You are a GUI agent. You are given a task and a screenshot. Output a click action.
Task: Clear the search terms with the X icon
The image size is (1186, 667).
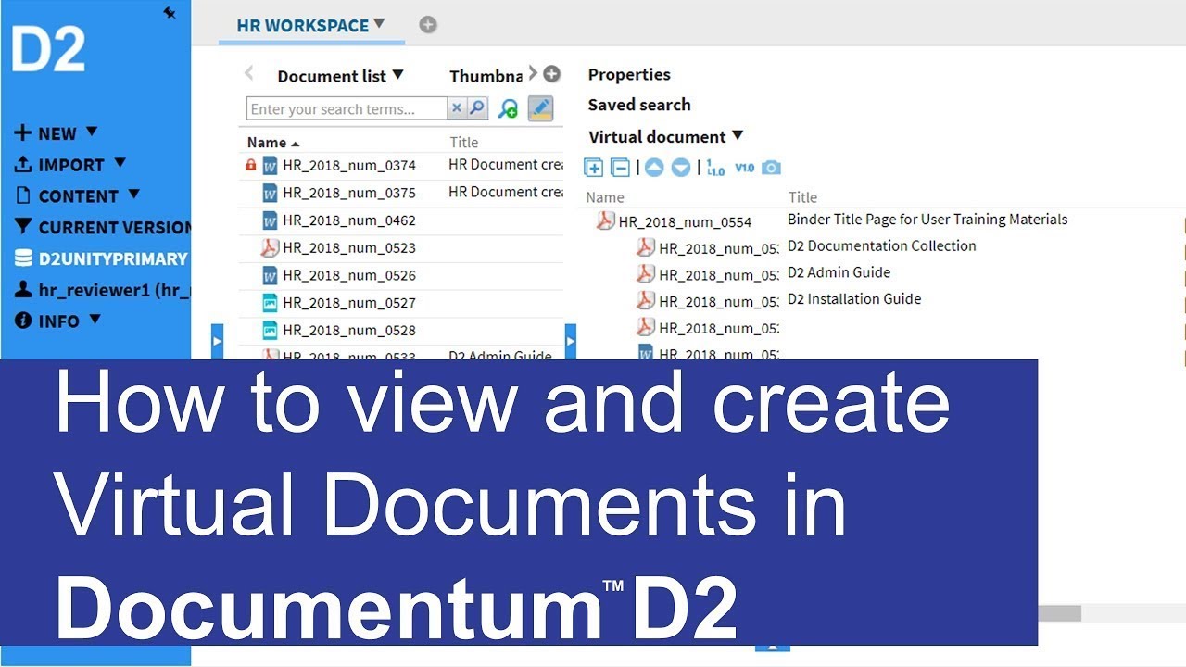coord(456,108)
